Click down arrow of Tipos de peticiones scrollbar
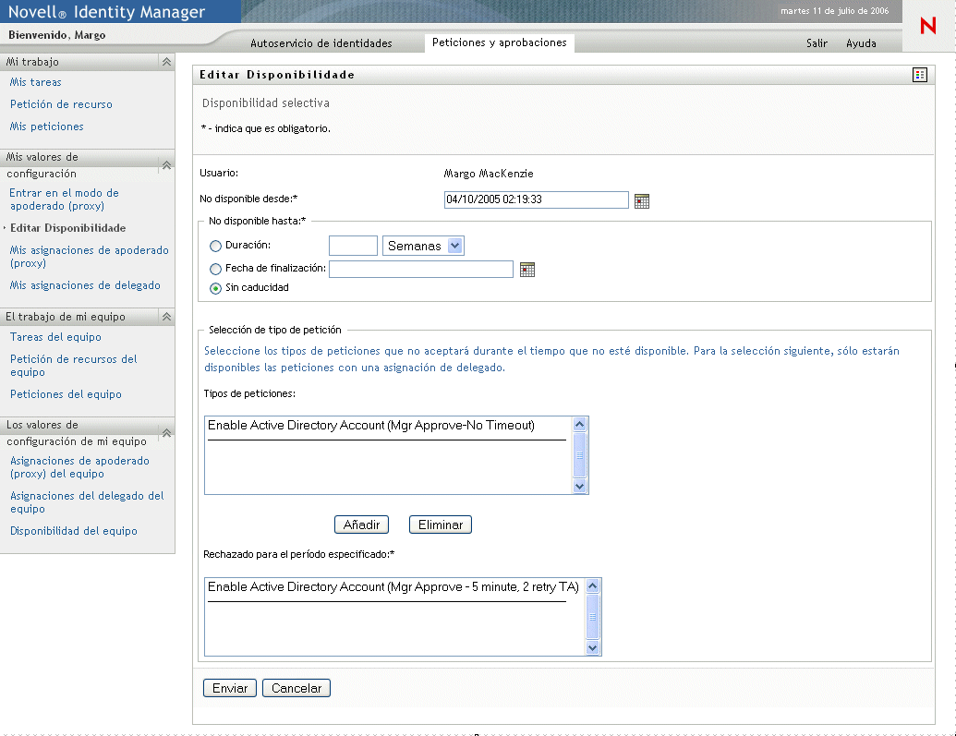956x736 pixels. click(580, 486)
